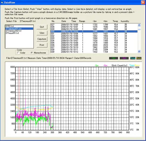
Task: Click the data list scroll down arrow
Action: pyautogui.click(x=139, y=51)
